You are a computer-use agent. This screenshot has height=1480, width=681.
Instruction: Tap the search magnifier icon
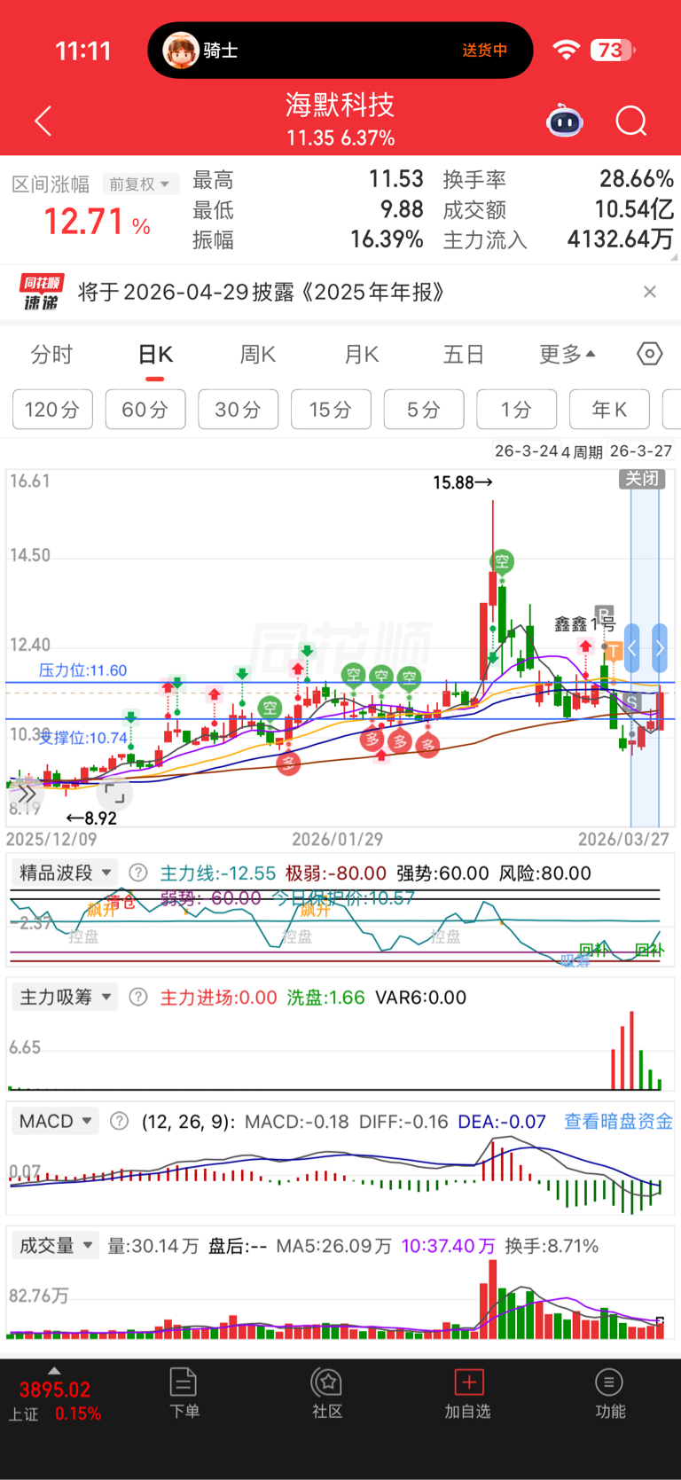click(x=631, y=121)
